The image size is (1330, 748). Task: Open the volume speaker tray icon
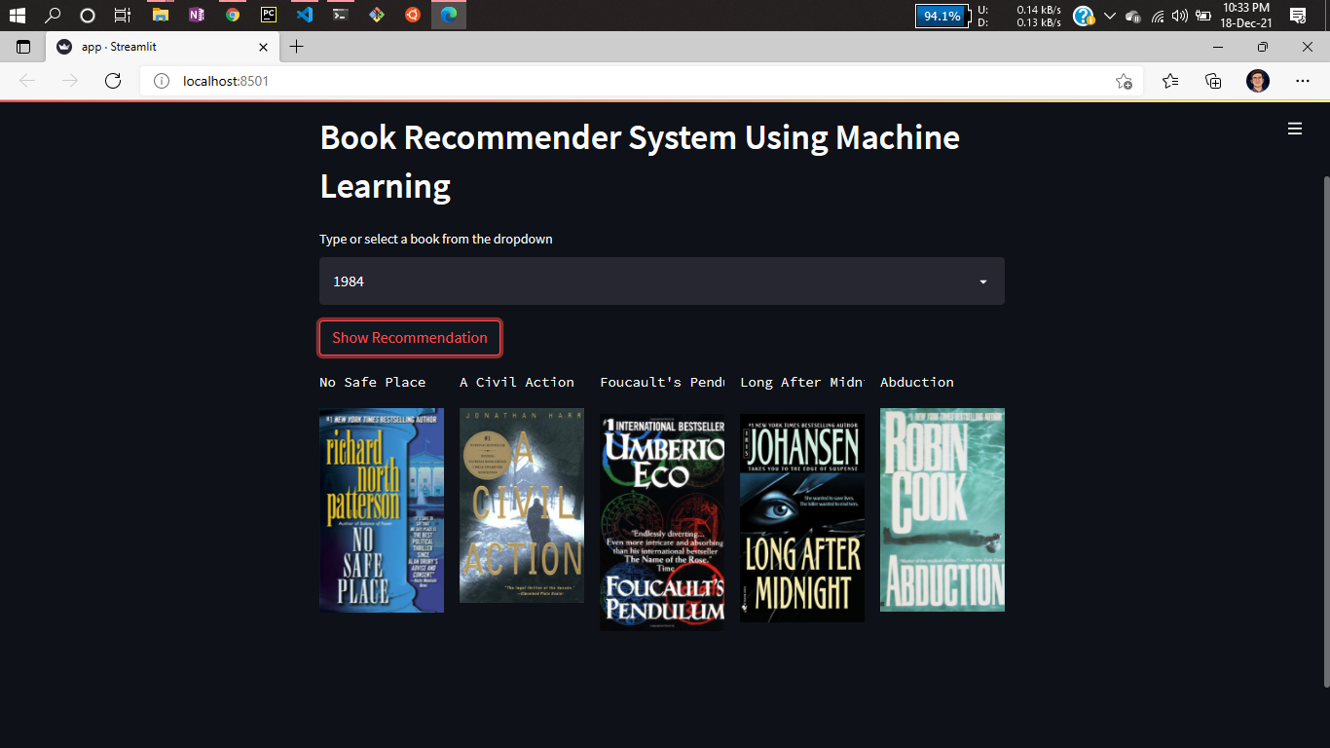(1180, 16)
